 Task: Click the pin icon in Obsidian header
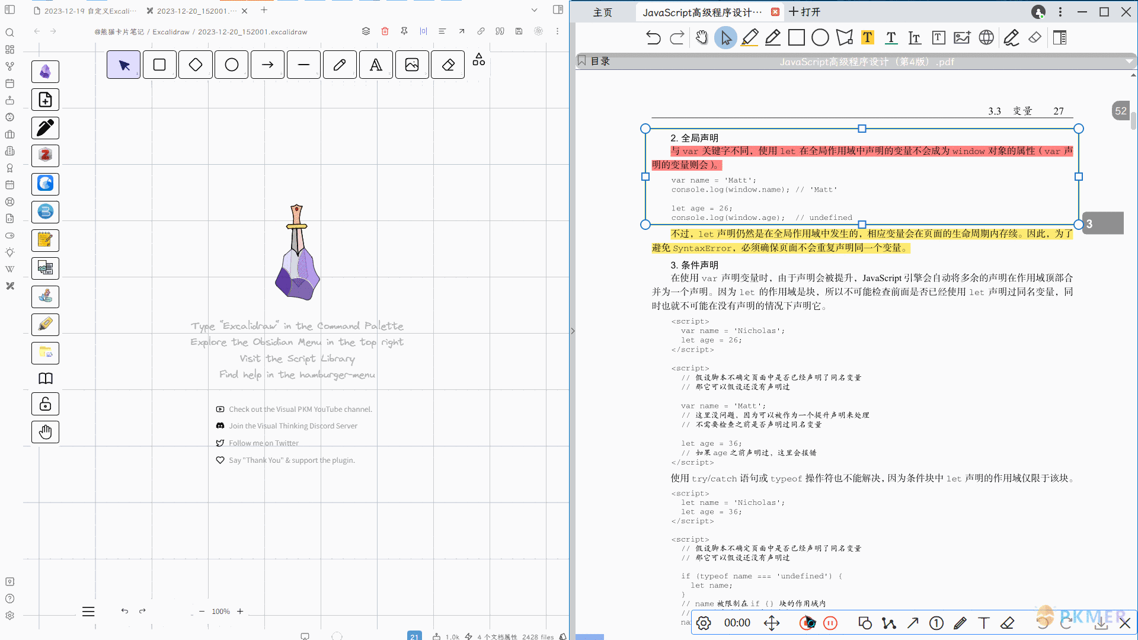coord(404,31)
